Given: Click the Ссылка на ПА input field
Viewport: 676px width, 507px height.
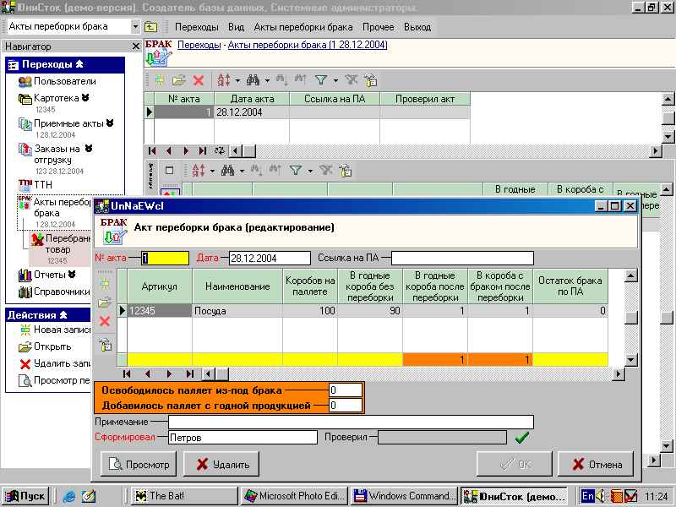Looking at the screenshot, I should coord(462,259).
